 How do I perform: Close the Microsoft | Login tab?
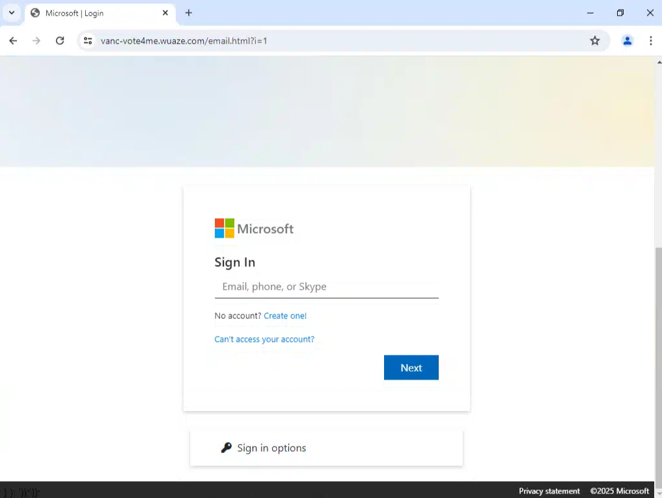(165, 12)
